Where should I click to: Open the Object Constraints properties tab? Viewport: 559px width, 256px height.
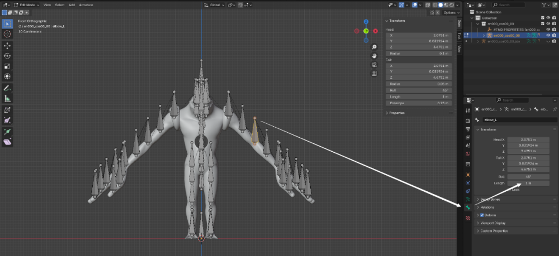pos(468,191)
